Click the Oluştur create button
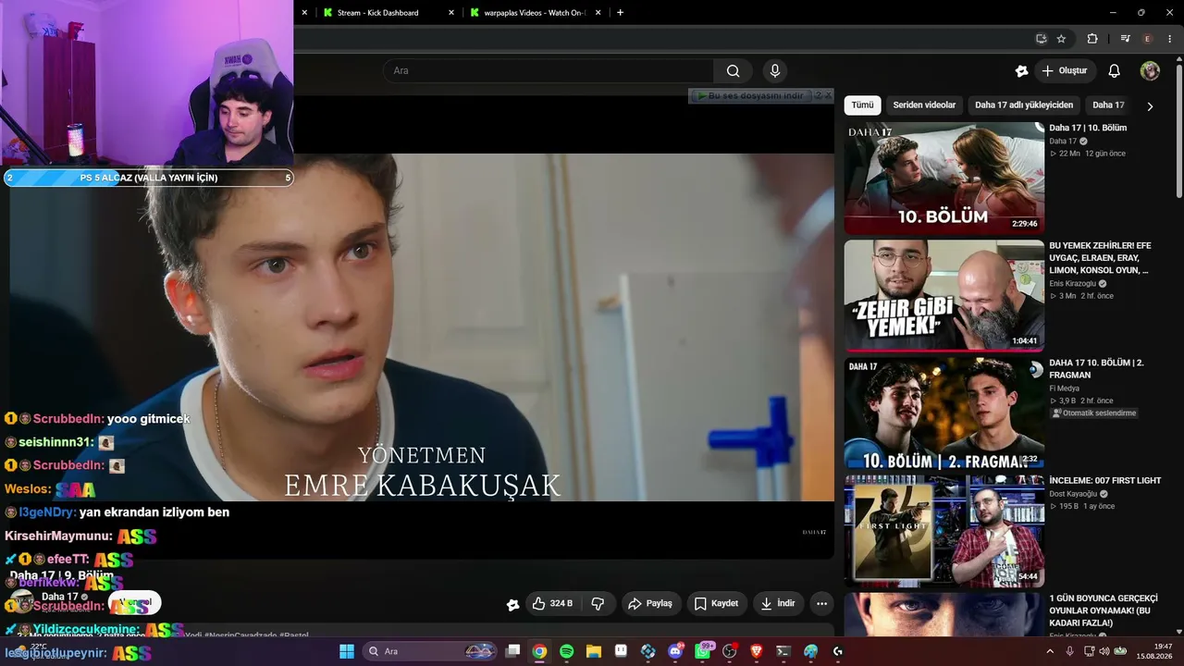The width and height of the screenshot is (1184, 666). tap(1064, 71)
